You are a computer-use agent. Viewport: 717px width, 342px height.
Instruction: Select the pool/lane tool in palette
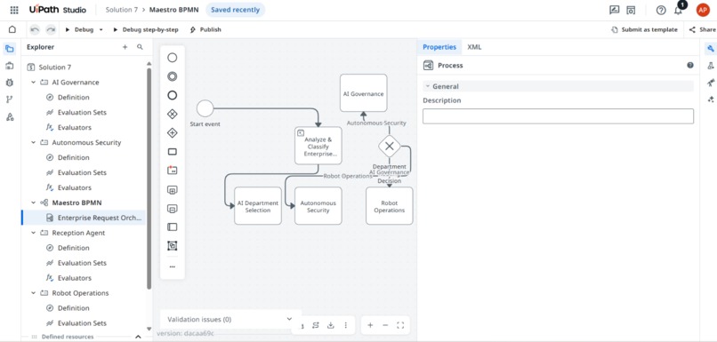[x=172, y=227]
